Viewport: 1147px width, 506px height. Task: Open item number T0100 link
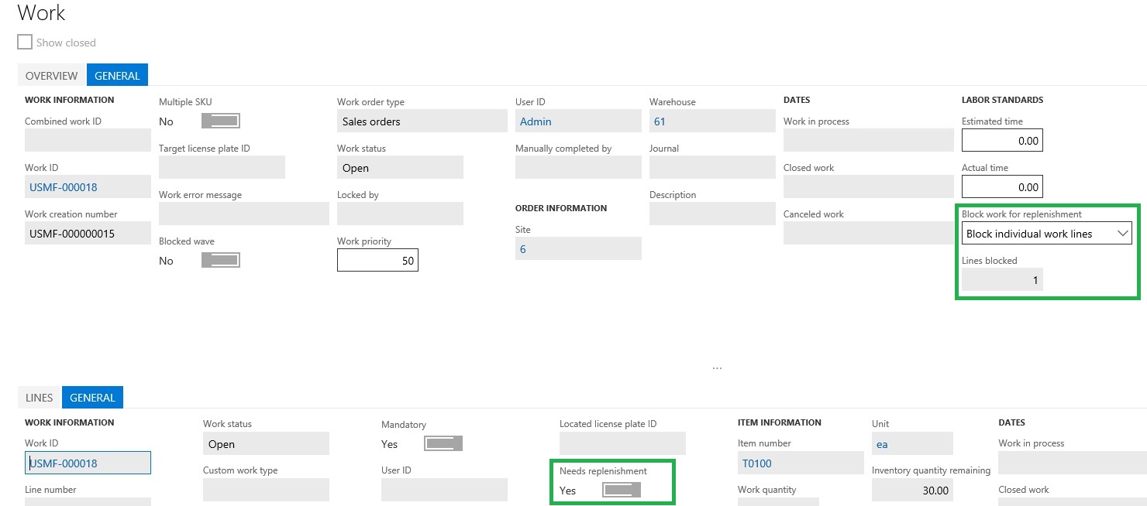[x=757, y=463]
